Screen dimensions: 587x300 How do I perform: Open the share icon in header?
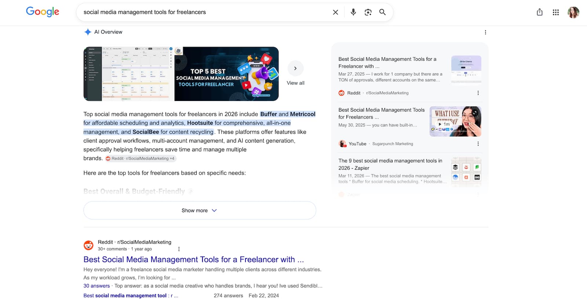[540, 12]
